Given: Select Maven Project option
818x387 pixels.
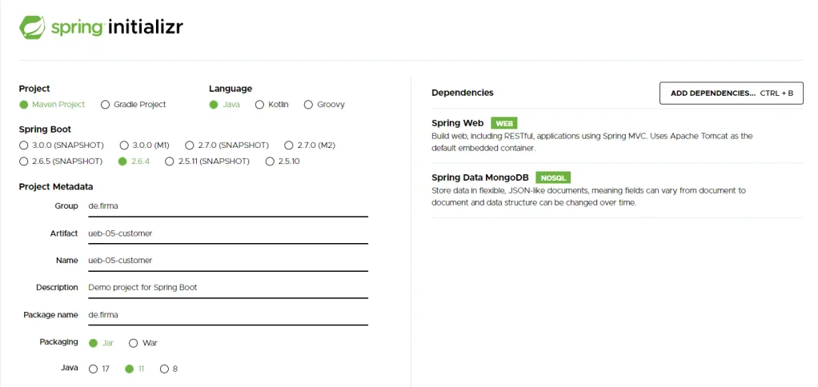Looking at the screenshot, I should 52,104.
